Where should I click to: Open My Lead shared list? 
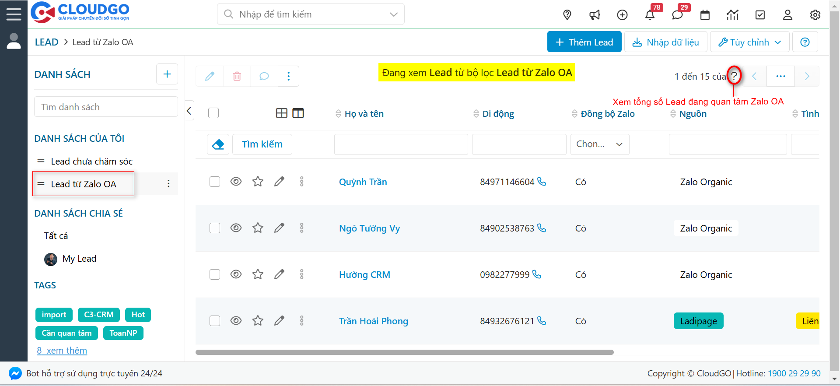(79, 259)
